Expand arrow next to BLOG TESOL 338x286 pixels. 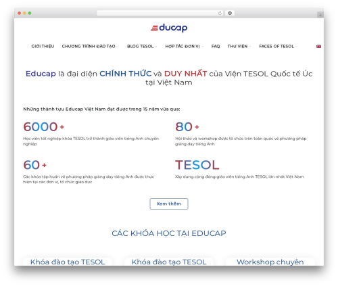coord(156,47)
